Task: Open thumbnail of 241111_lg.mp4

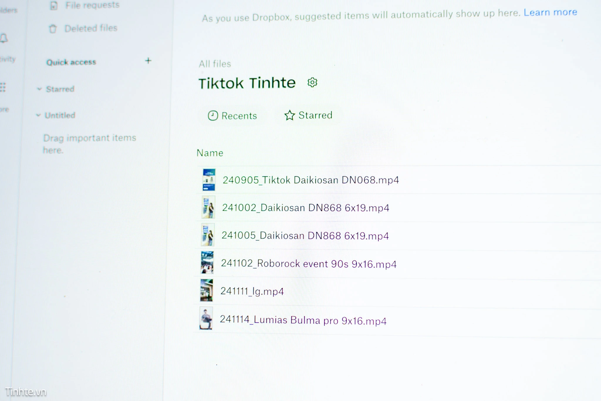Action: tap(207, 290)
